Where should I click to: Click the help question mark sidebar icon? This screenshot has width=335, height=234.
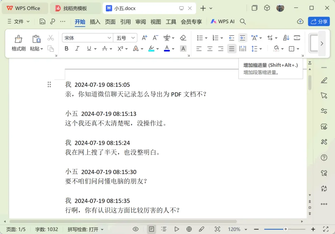[x=324, y=158]
